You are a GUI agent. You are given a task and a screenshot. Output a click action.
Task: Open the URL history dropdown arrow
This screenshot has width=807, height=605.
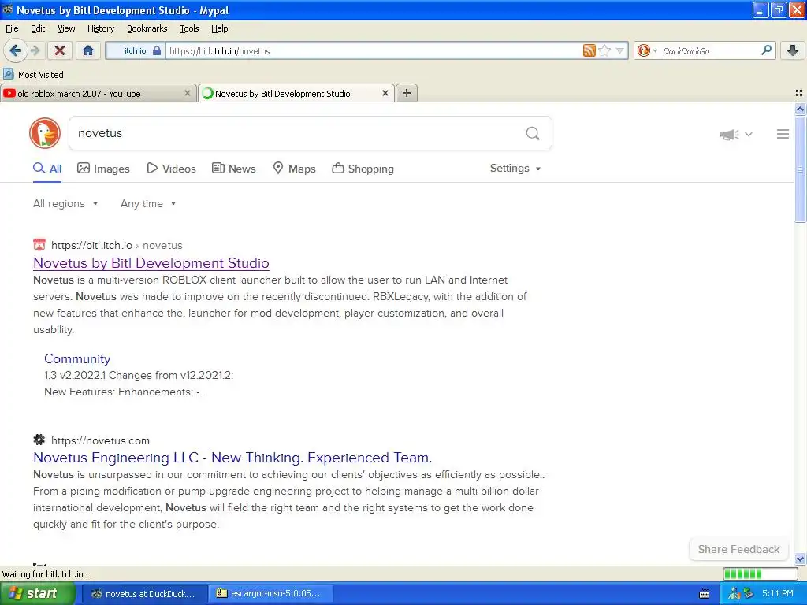(x=619, y=50)
